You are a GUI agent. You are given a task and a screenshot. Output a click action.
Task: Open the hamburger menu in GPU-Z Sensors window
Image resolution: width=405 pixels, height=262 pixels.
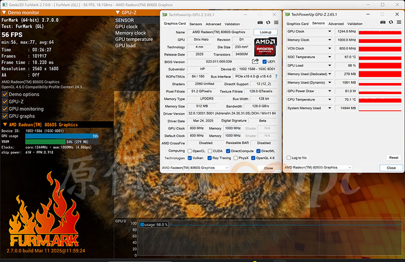[398, 23]
